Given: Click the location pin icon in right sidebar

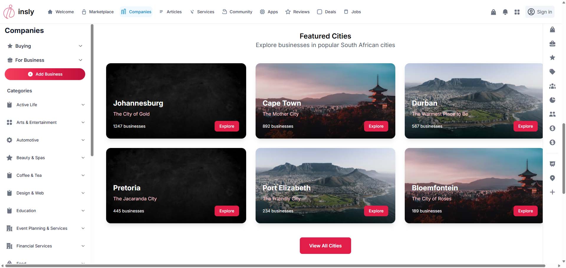Looking at the screenshot, I should click(x=552, y=178).
